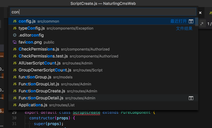Click the constructor(props) line in editor

point(52,118)
